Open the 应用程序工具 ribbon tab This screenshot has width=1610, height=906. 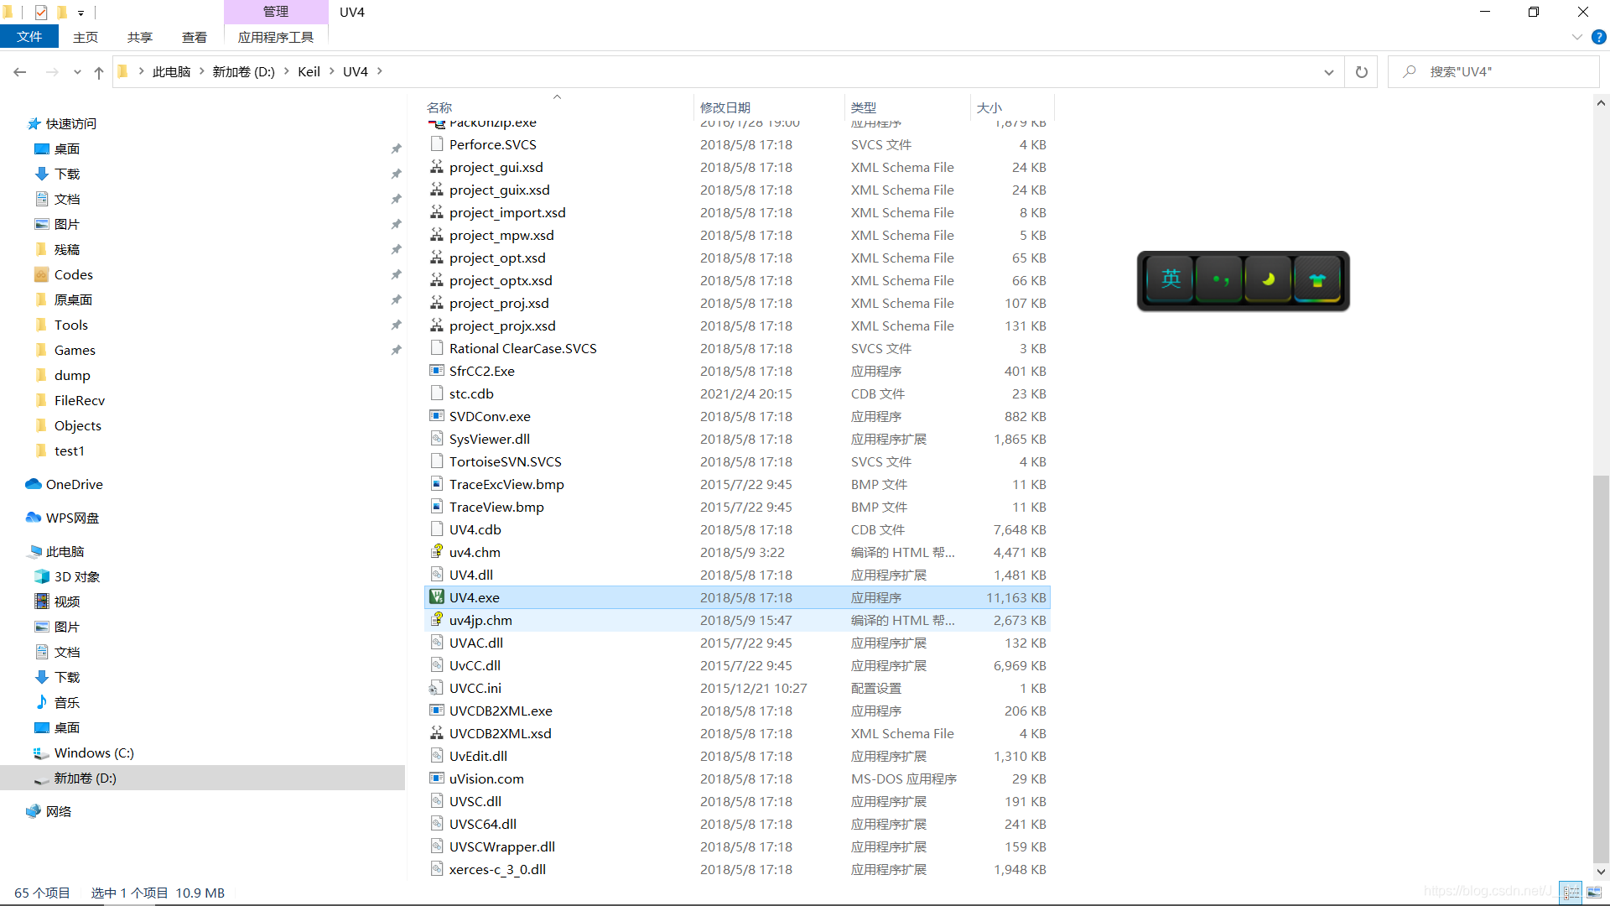tap(276, 37)
